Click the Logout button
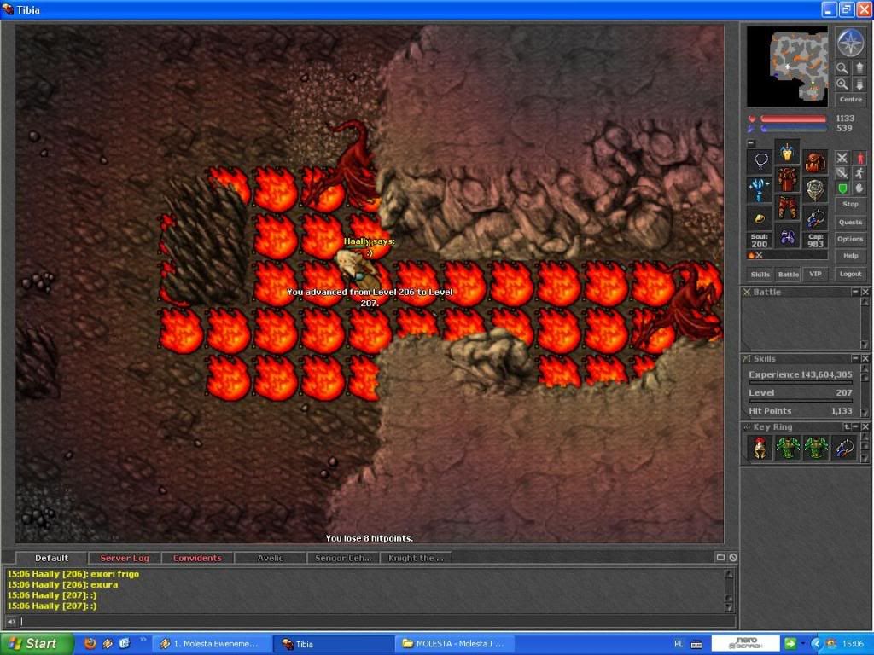Viewport: 874px width, 655px height. click(x=851, y=274)
